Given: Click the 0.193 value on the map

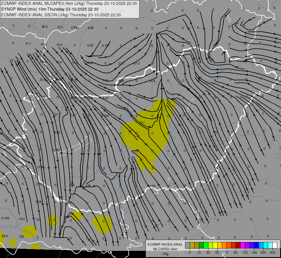Looking at the screenshot, I should (x=5, y=218).
